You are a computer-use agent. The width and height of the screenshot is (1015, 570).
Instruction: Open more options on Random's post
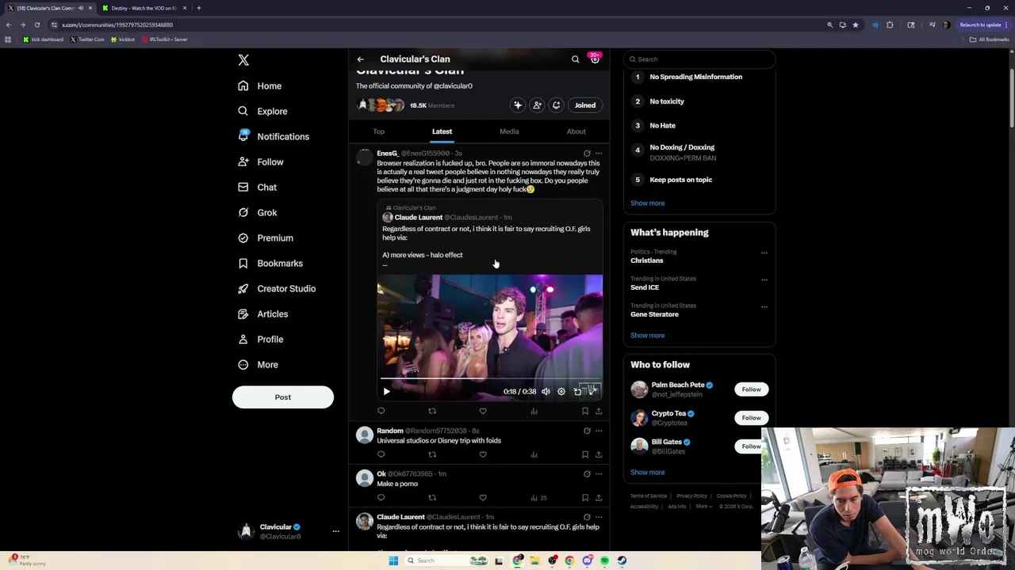pyautogui.click(x=599, y=431)
